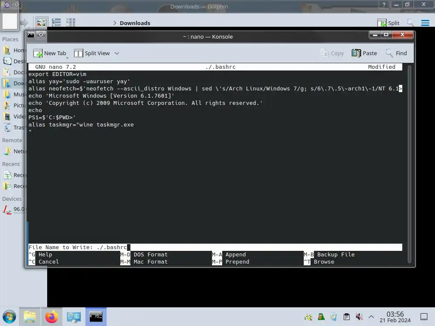
Task: Open the 96.0 device in Dolphin
Action: 14,209
